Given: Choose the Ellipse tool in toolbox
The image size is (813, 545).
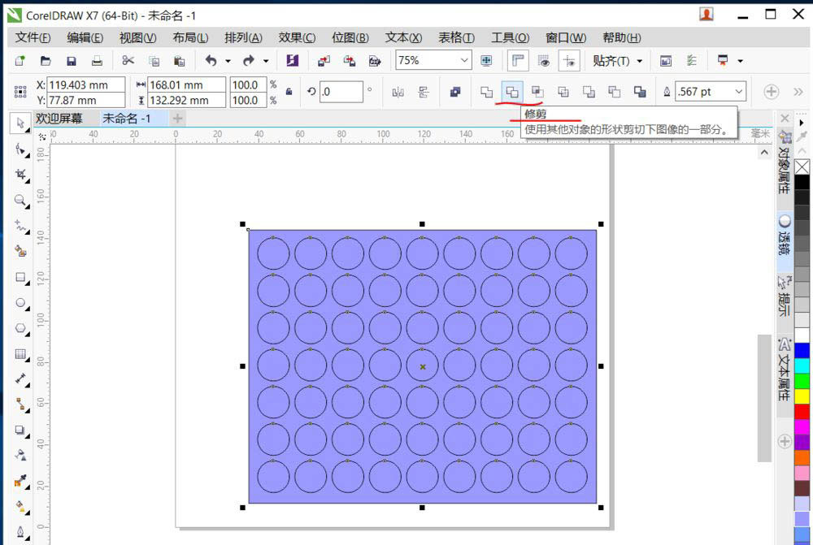Looking at the screenshot, I should pyautogui.click(x=20, y=303).
